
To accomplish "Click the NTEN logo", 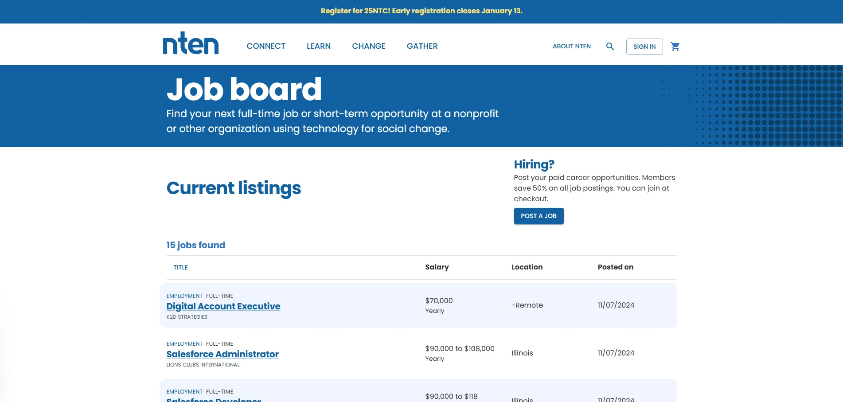I will tap(191, 43).
